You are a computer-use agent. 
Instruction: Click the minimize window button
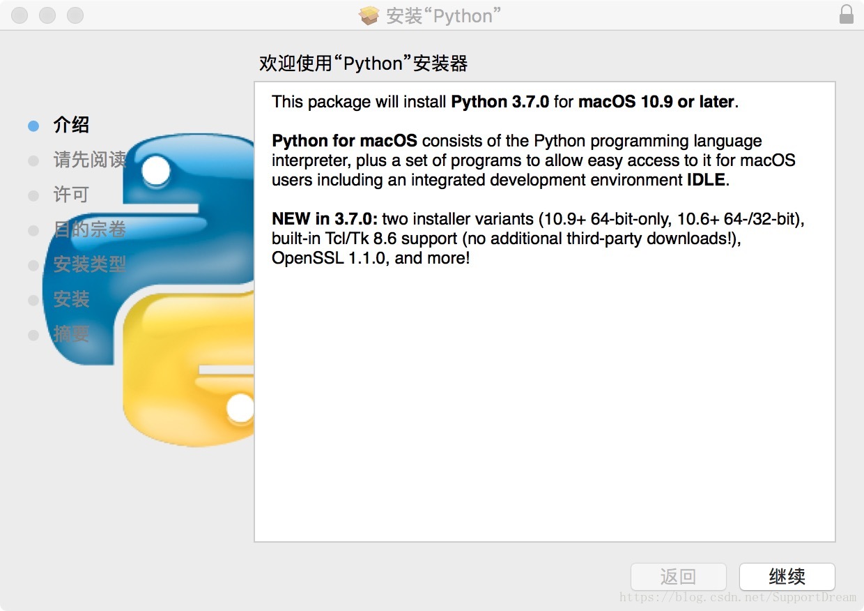pyautogui.click(x=47, y=15)
